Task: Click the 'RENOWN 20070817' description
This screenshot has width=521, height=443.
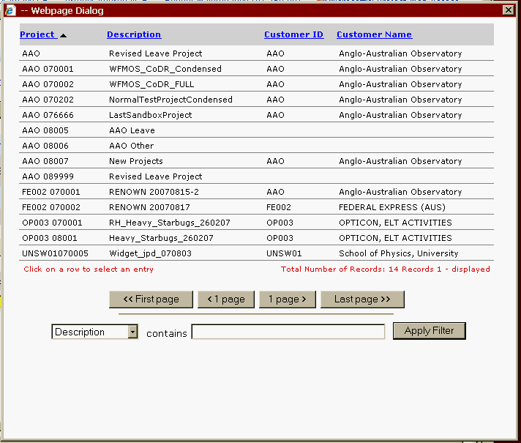Action: pos(149,207)
